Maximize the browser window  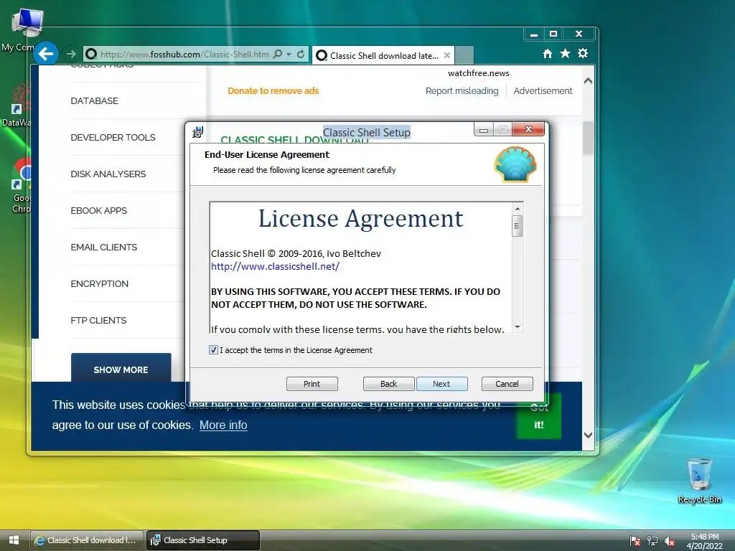[553, 34]
